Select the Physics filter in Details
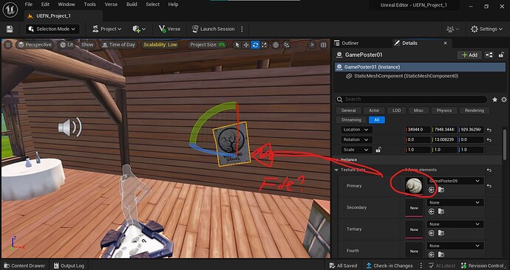 [x=444, y=111]
